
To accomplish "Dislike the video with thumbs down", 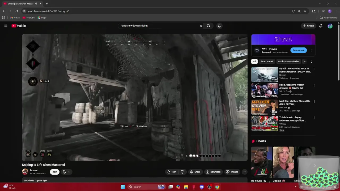I will [182, 172].
